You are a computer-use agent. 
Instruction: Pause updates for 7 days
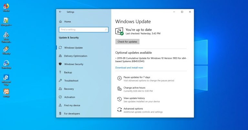[x=137, y=77]
